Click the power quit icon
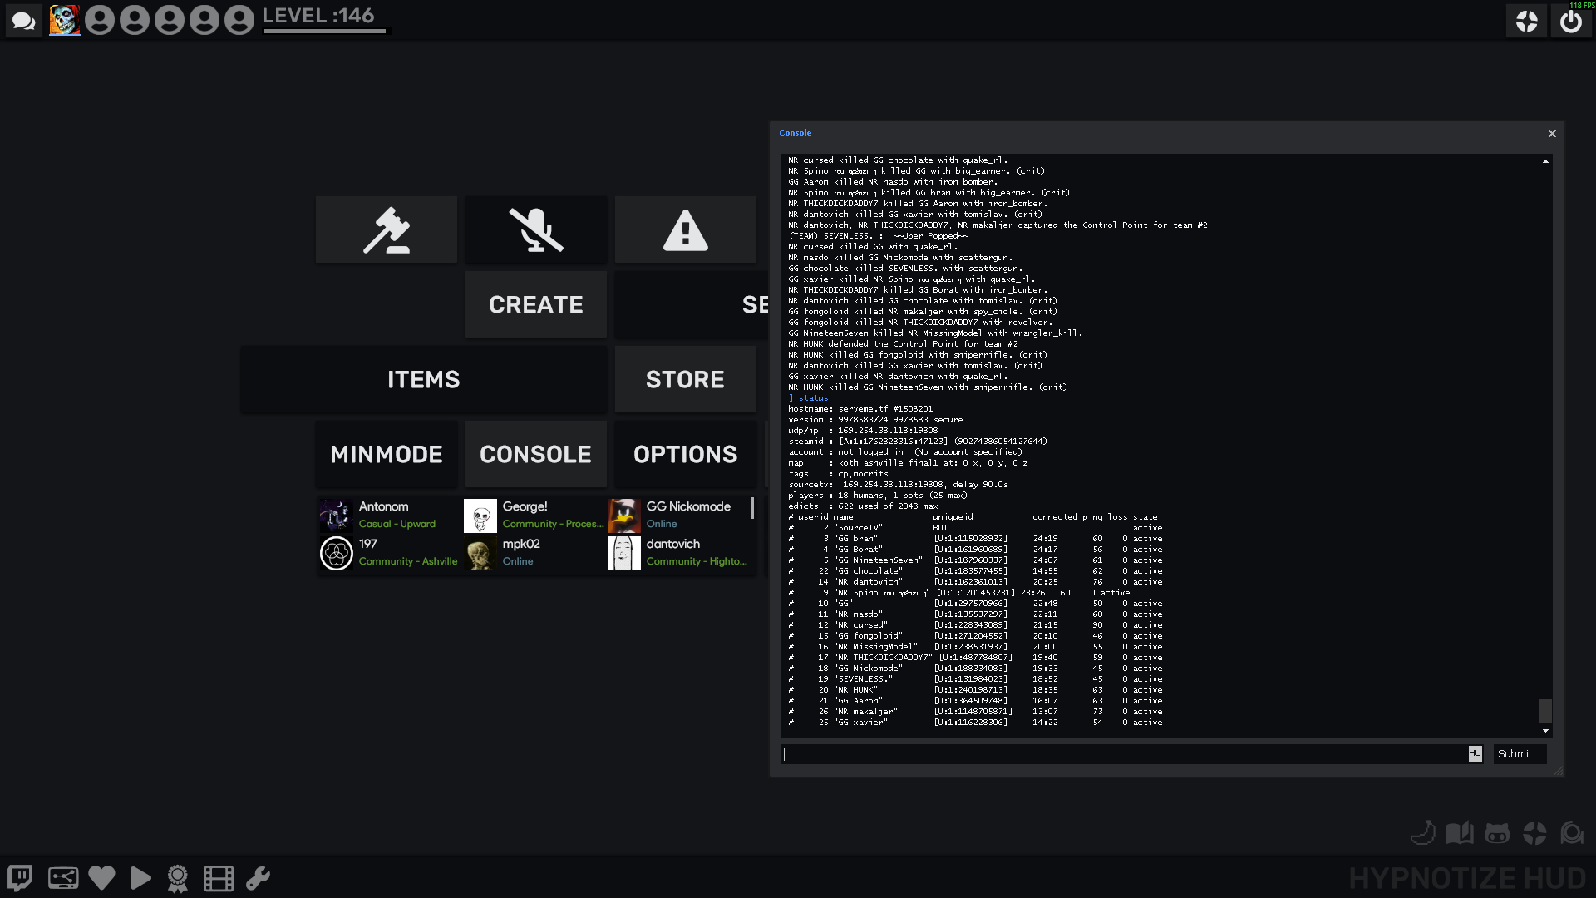 pyautogui.click(x=1570, y=21)
